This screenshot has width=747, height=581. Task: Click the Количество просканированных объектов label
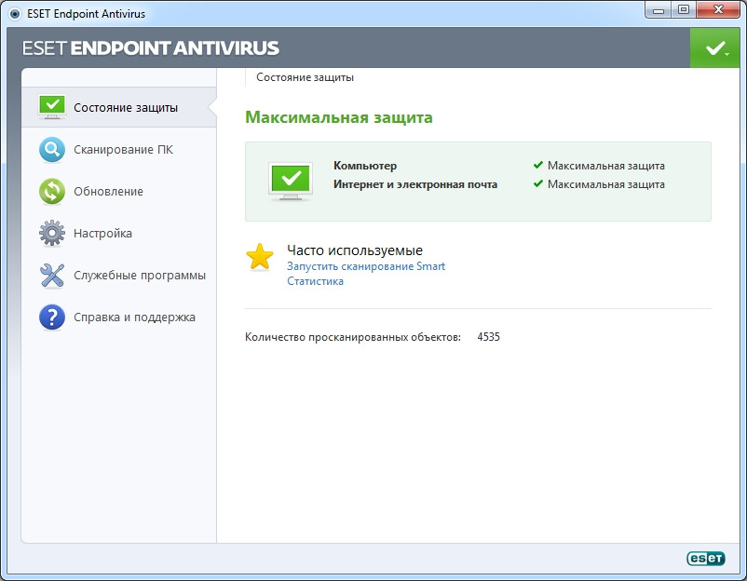click(353, 337)
